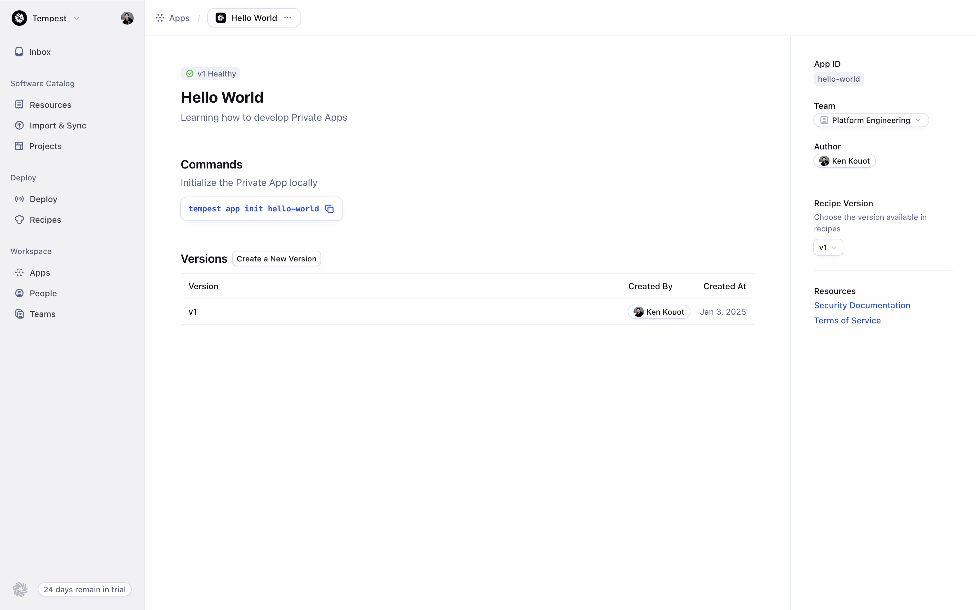Open the Inbox from the sidebar
976x610 pixels.
point(39,52)
